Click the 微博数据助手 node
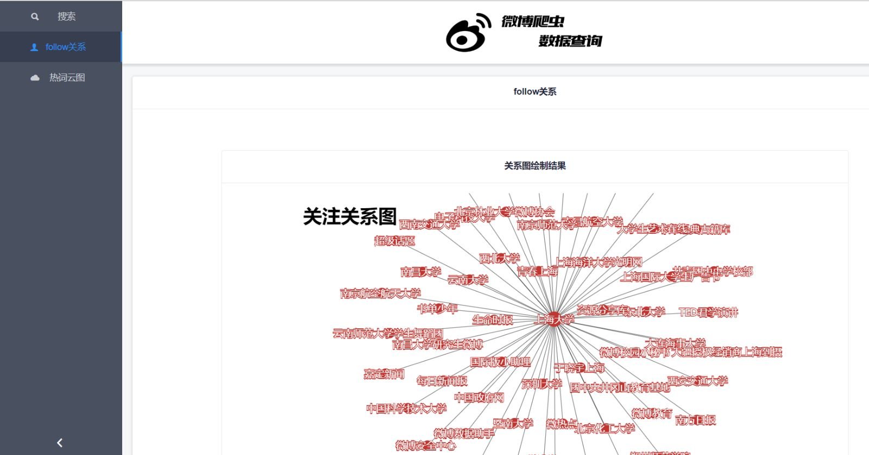Screen dimensions: 869x455 464,433
